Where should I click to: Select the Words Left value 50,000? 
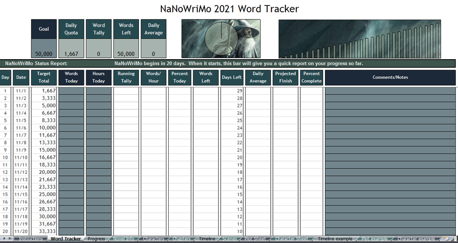126,48
